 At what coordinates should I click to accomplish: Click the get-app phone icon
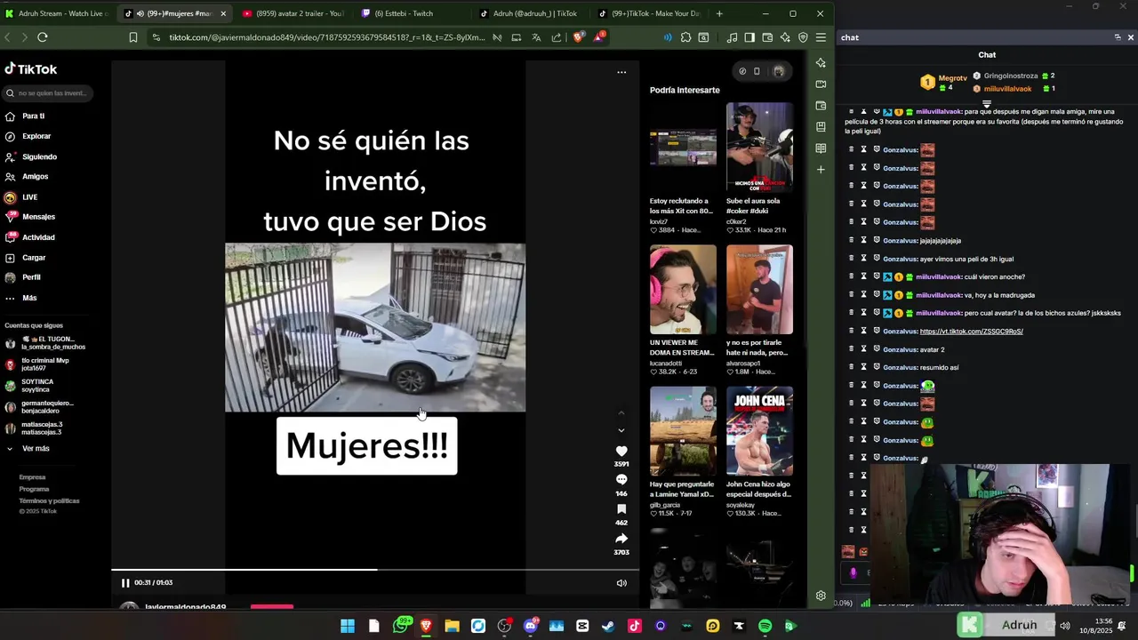coord(757,71)
